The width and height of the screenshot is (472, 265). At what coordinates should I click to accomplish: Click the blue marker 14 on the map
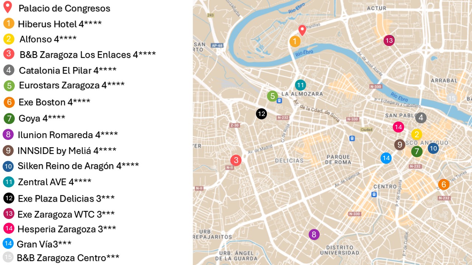click(x=386, y=158)
